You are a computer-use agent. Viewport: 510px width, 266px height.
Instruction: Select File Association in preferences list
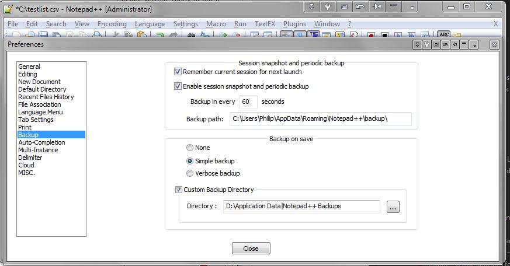[40, 104]
